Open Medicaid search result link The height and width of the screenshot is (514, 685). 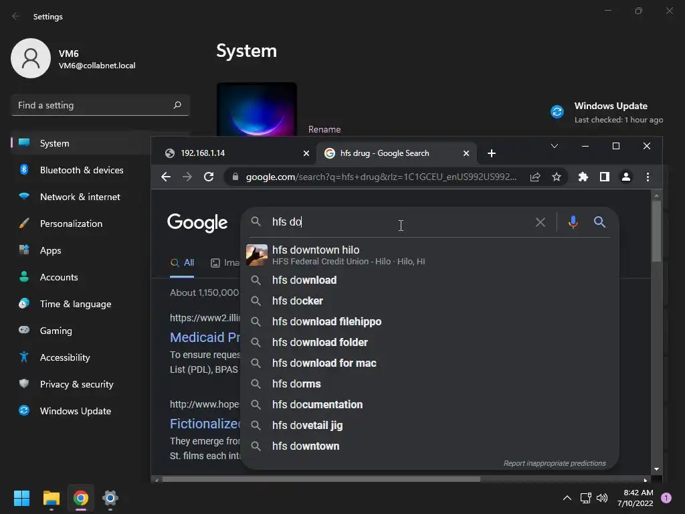pyautogui.click(x=205, y=337)
